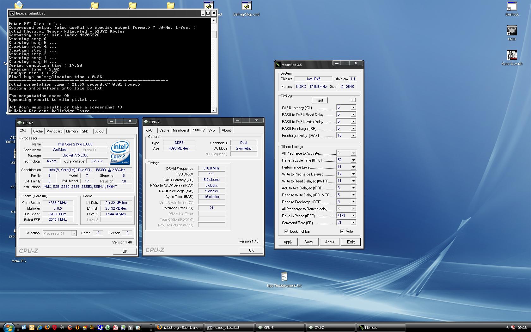Click the Intel Core 2 Duo logo
Screen dimensions: 531x332
click(x=120, y=152)
